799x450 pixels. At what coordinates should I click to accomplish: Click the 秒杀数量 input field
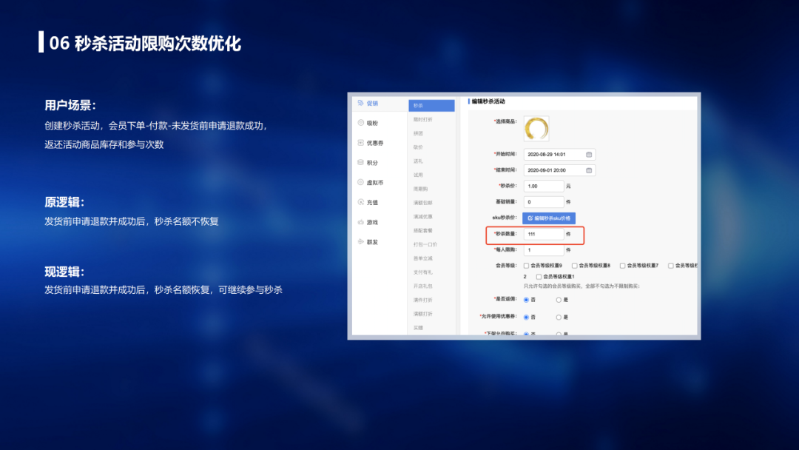[543, 234]
